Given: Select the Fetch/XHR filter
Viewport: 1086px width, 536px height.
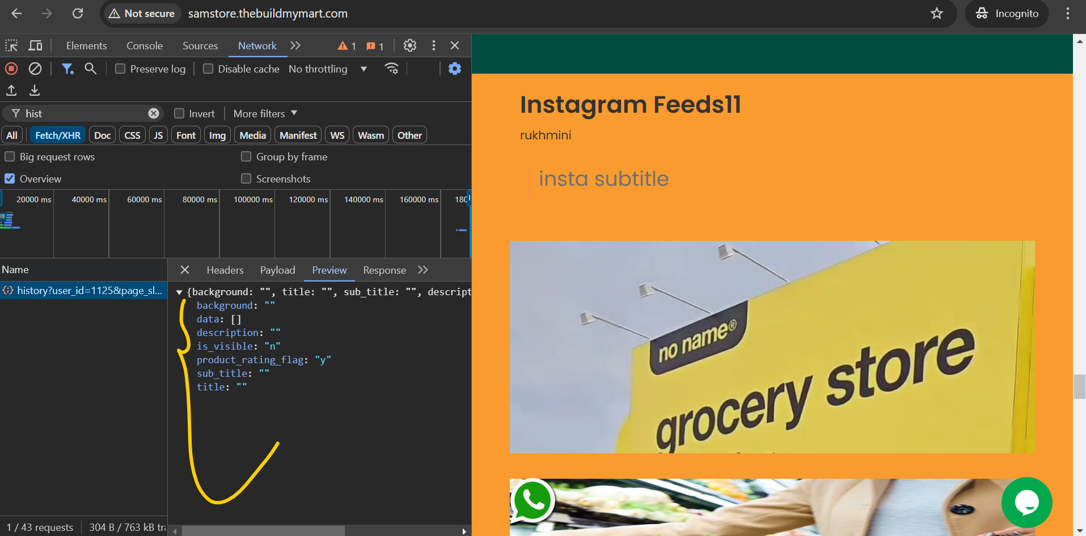Looking at the screenshot, I should (58, 135).
